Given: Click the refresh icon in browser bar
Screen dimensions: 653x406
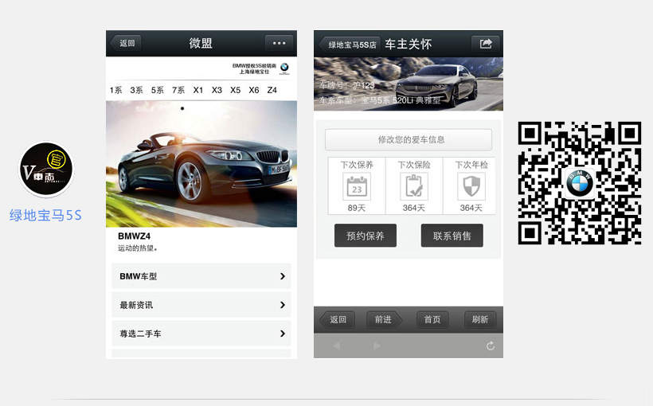Looking at the screenshot, I should pos(490,345).
